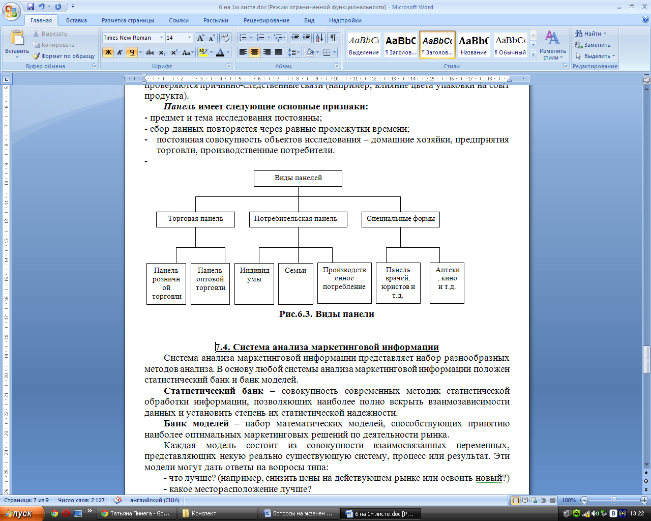
Task: Click Найти find button
Action: pyautogui.click(x=591, y=34)
